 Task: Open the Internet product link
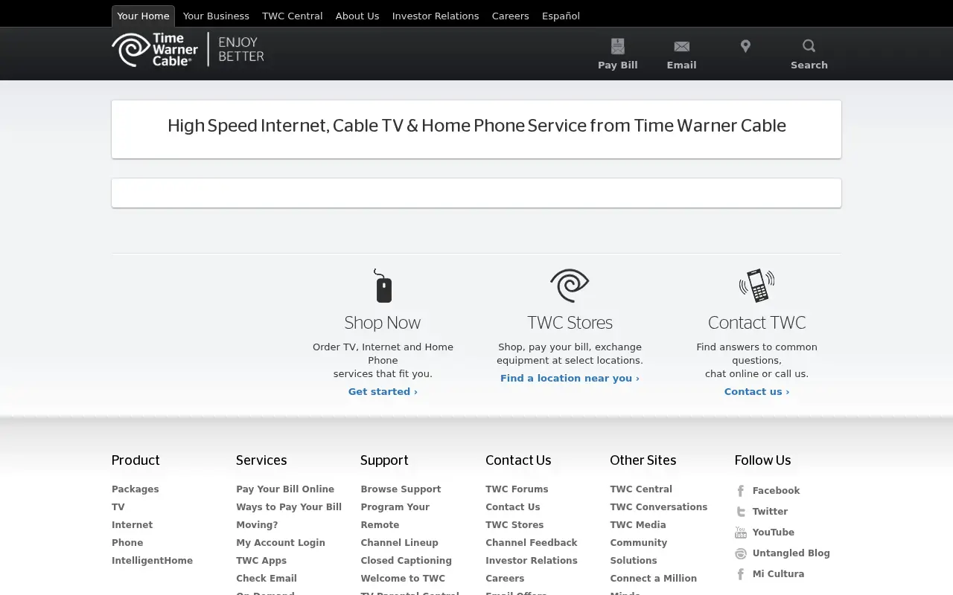[133, 525]
